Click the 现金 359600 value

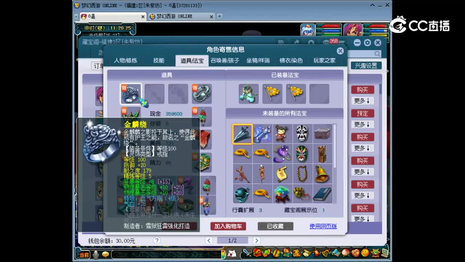coord(174,114)
